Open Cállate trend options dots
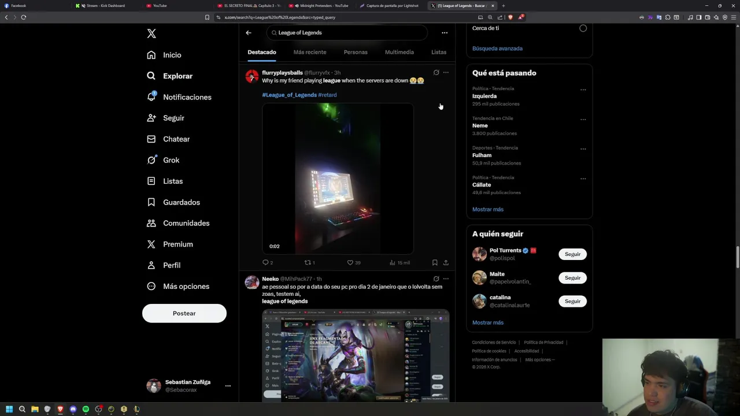The width and height of the screenshot is (740, 416). (x=583, y=179)
